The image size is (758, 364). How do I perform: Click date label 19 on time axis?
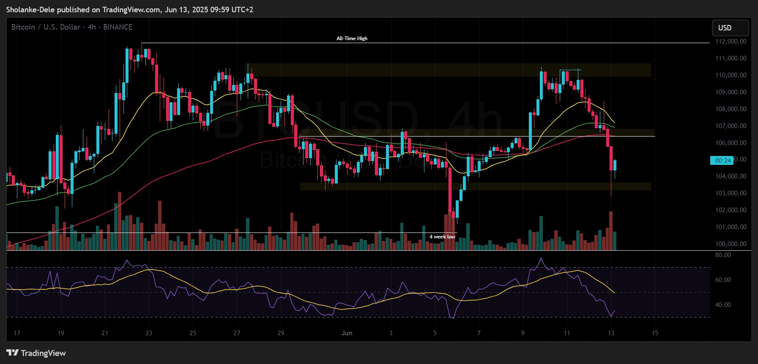[x=61, y=333]
